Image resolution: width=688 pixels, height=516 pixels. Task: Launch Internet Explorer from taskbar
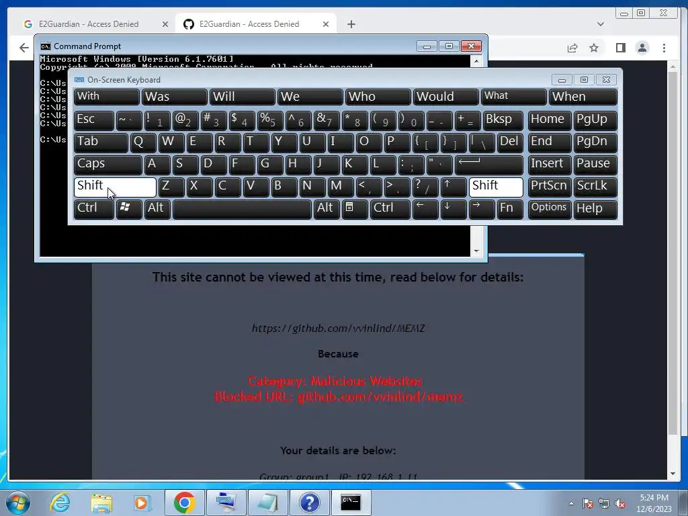(x=60, y=503)
